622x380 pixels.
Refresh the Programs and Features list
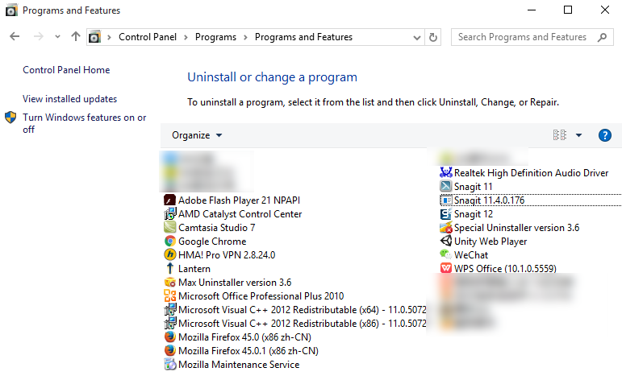[x=433, y=37]
